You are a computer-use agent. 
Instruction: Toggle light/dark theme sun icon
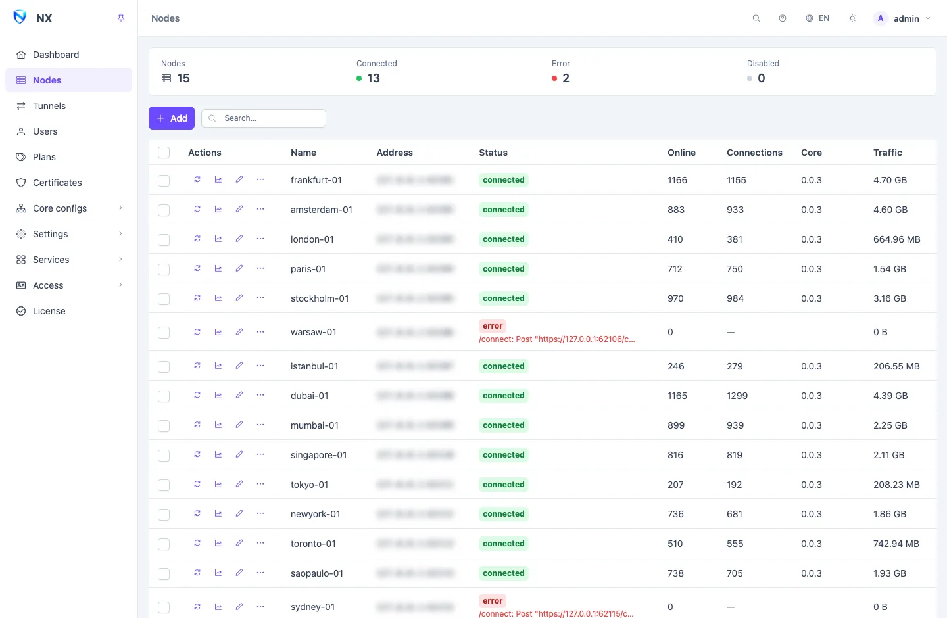[852, 18]
